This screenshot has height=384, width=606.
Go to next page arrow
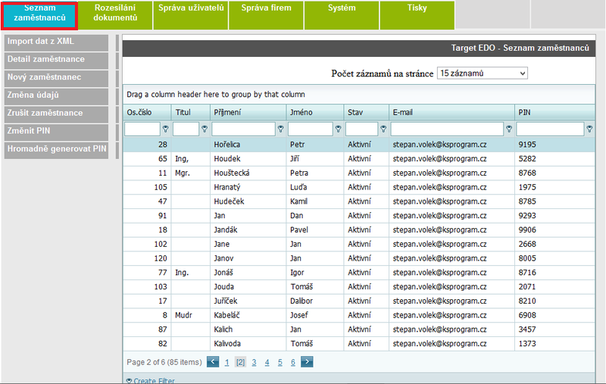(307, 362)
